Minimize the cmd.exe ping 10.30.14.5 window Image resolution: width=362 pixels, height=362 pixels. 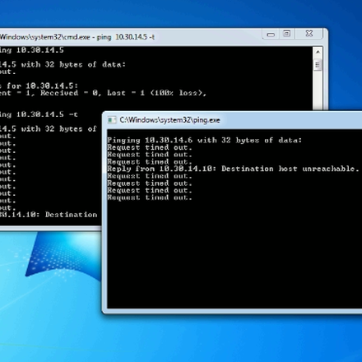pos(271,35)
